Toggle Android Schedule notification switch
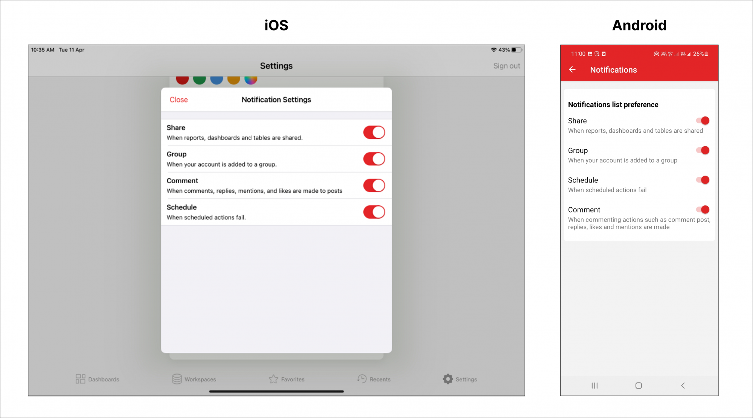This screenshot has width=753, height=418. pos(703,180)
